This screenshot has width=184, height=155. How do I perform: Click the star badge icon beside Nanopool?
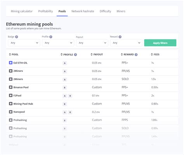(x=10, y=112)
